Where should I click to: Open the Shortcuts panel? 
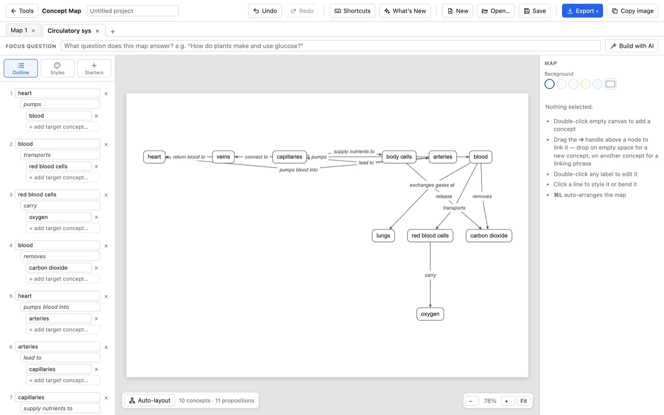pos(352,11)
